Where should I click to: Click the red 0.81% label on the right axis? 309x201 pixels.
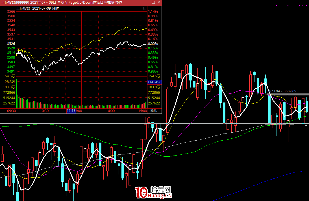click(x=153, y=21)
